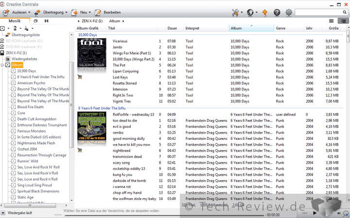Click the globe web services icon

[x=252, y=12]
